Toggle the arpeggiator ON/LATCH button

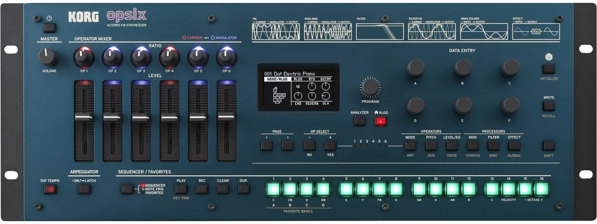[85, 189]
